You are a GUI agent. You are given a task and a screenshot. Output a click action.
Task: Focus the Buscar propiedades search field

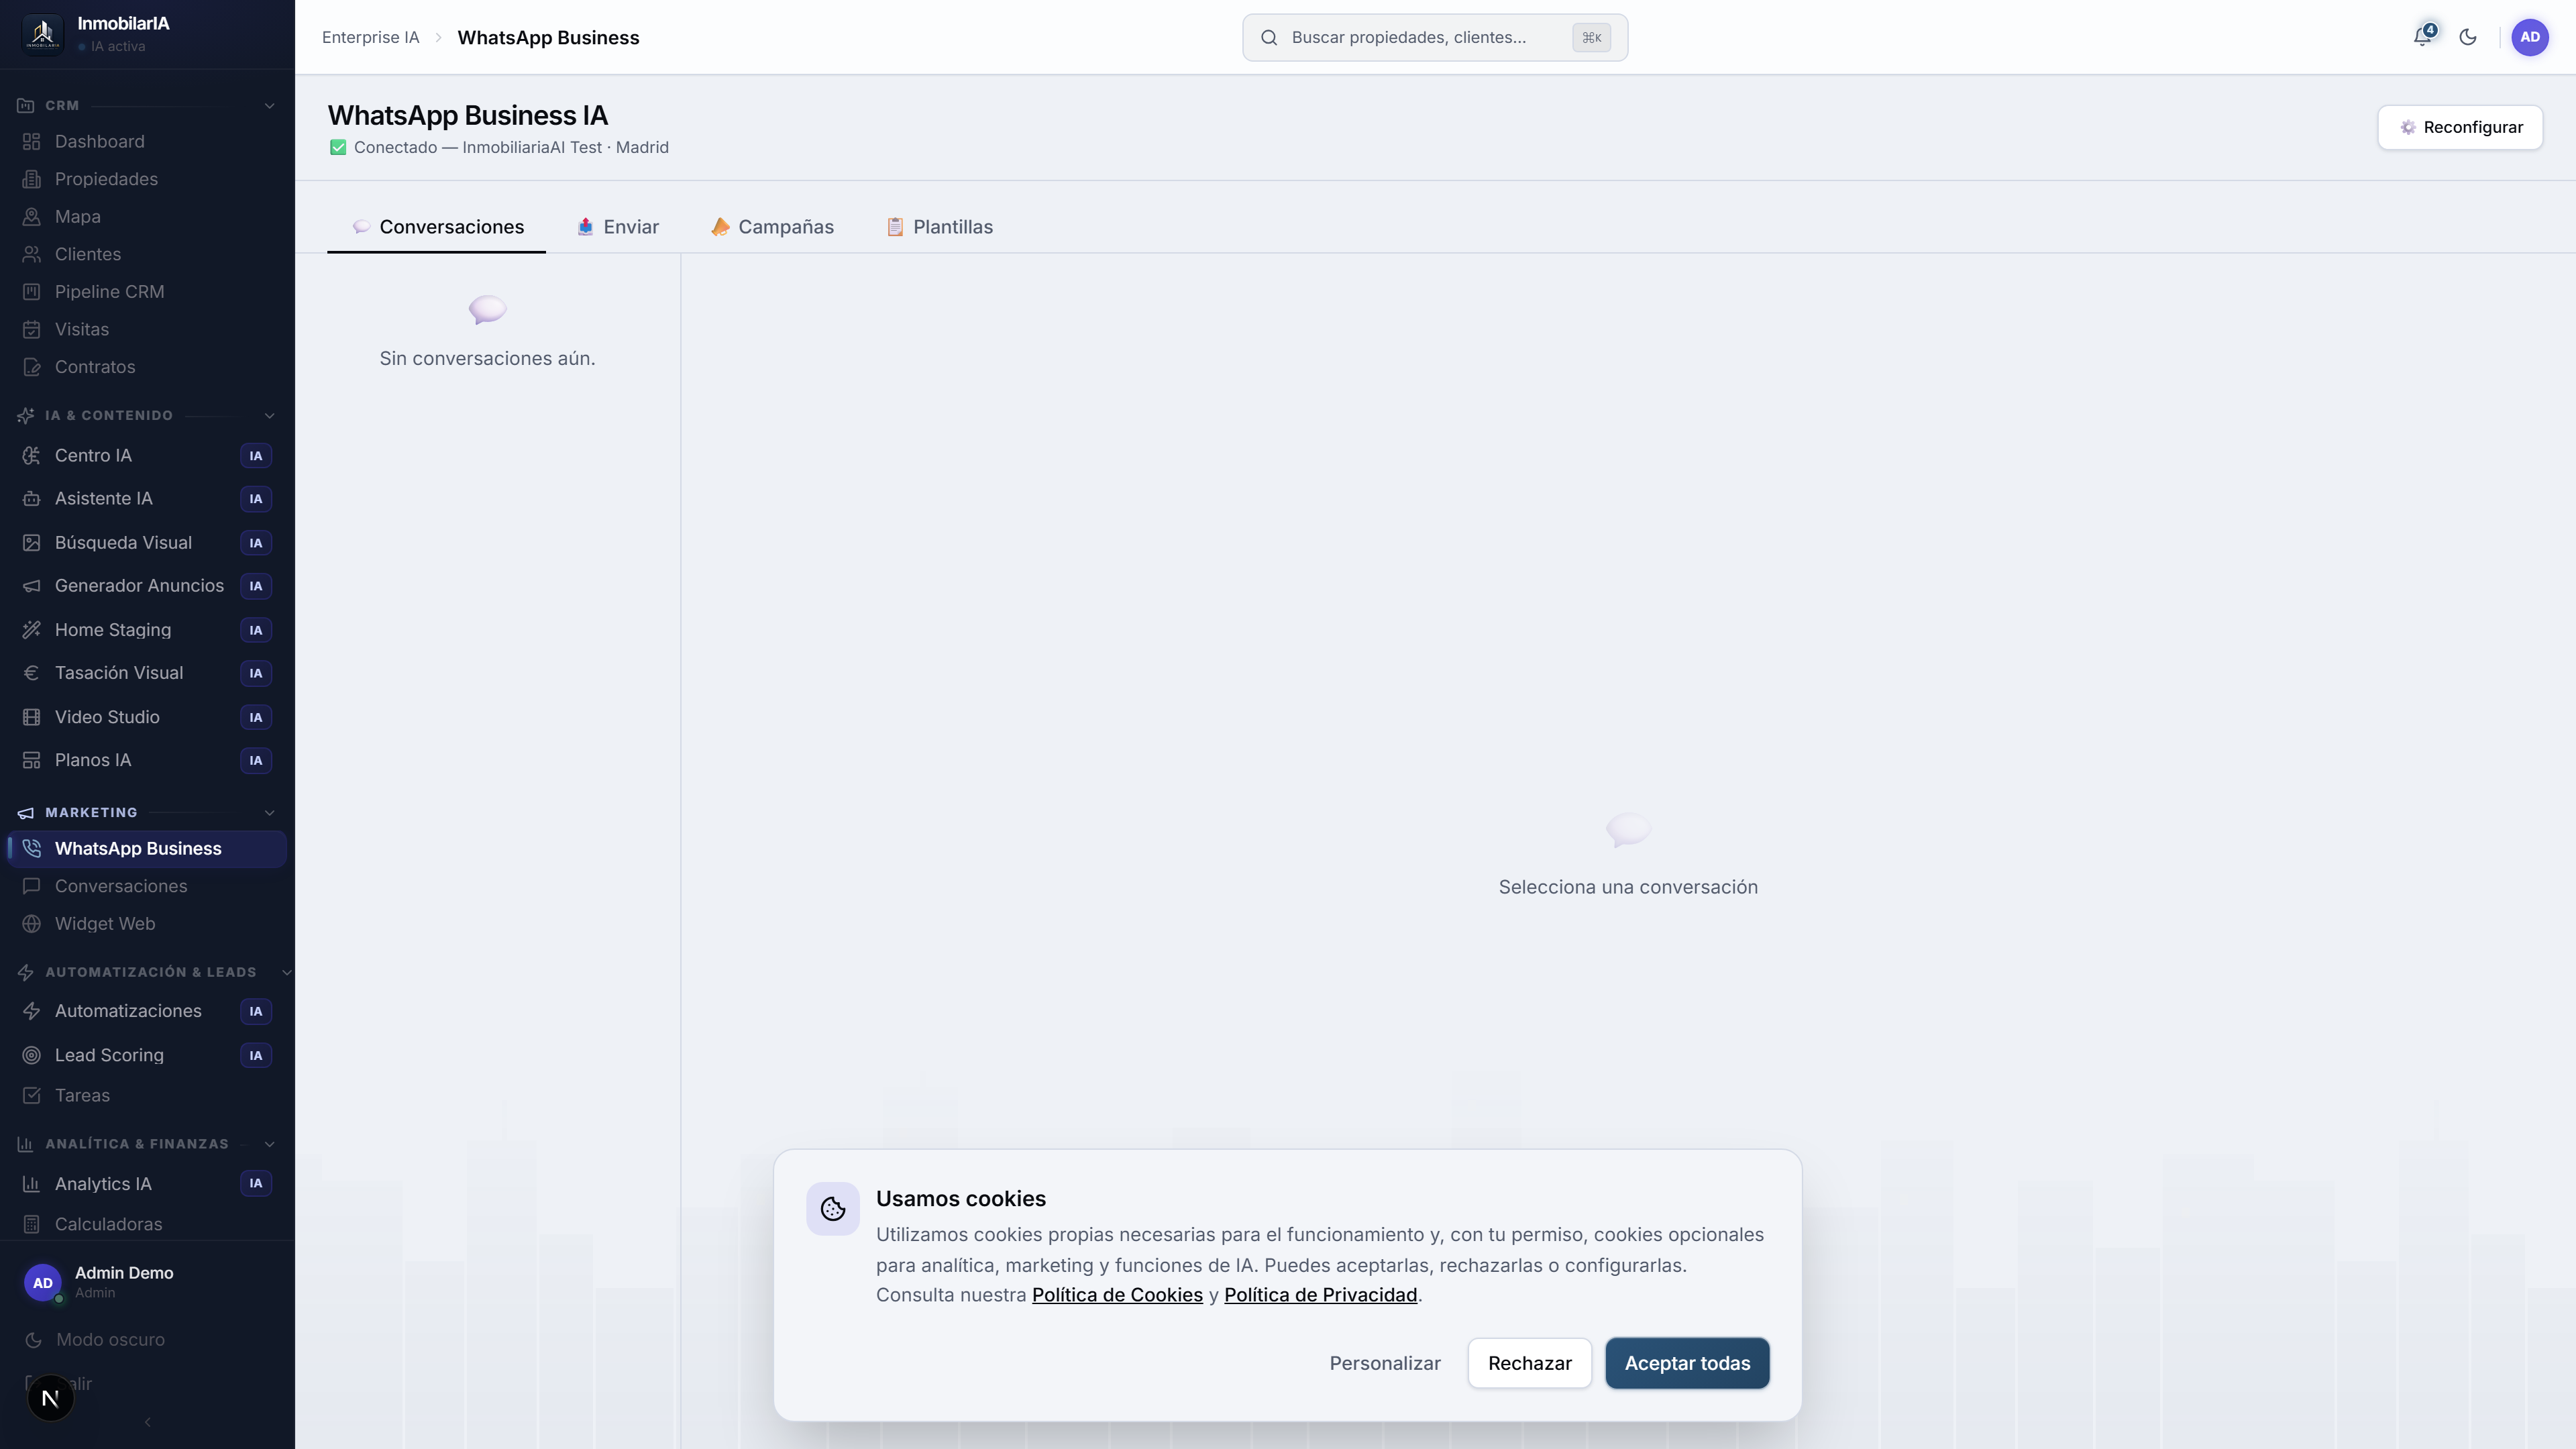pos(1435,37)
